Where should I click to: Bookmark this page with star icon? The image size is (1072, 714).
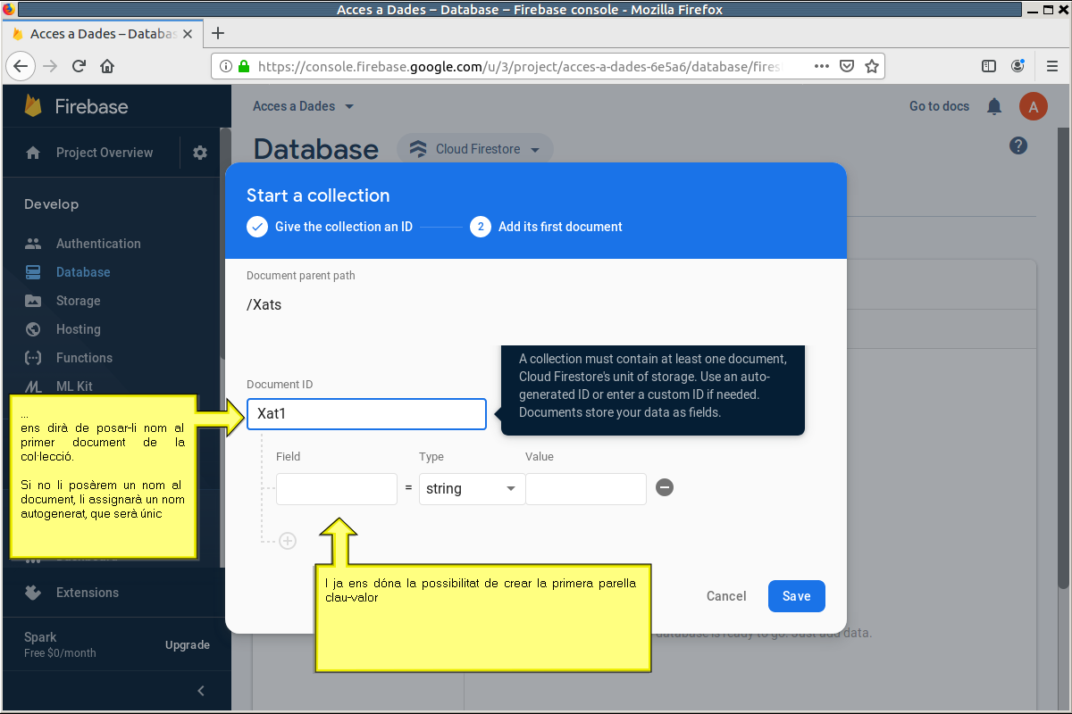tap(872, 66)
